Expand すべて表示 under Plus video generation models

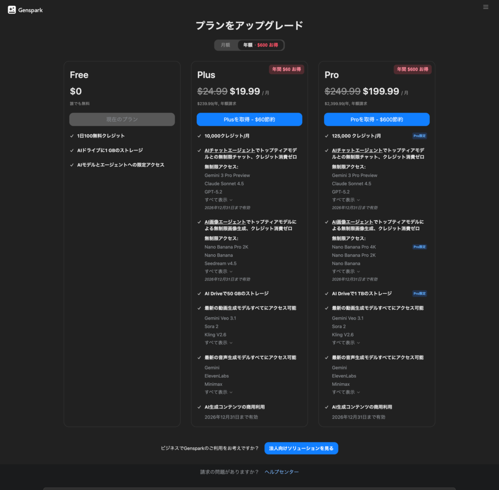tap(218, 342)
